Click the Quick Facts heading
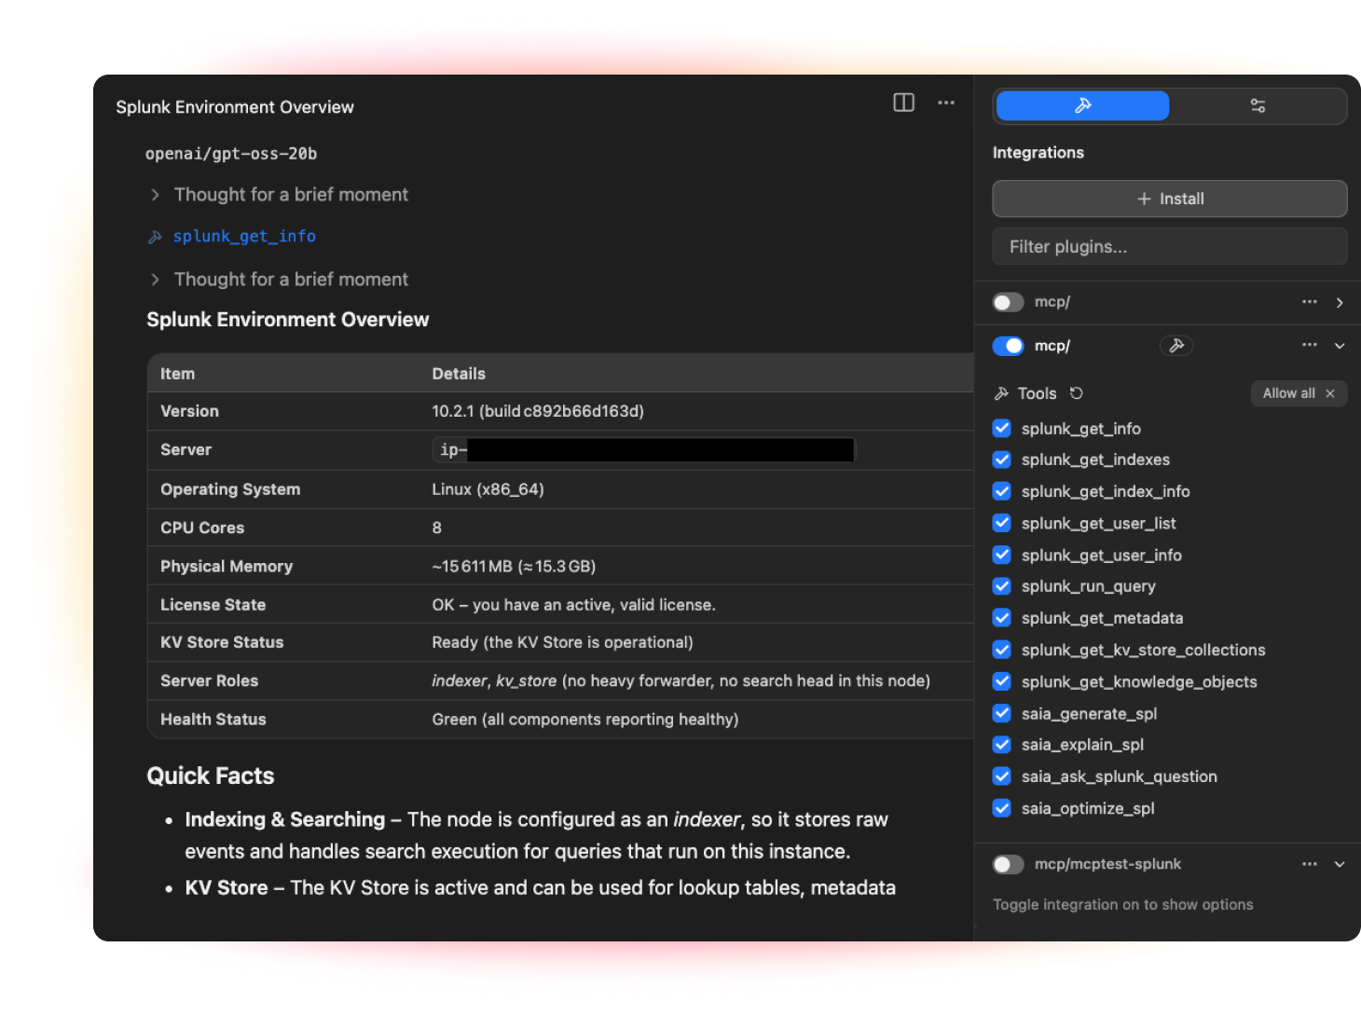 211,776
